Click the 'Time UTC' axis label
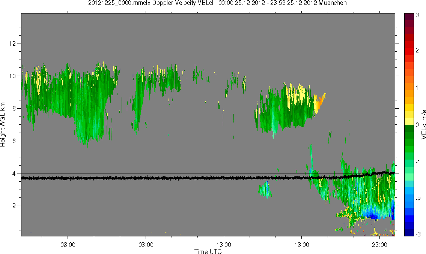426x254 pixels. [x=208, y=251]
